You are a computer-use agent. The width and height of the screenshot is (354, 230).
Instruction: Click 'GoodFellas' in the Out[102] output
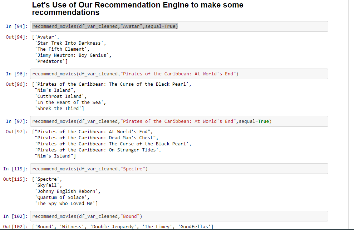194,227
